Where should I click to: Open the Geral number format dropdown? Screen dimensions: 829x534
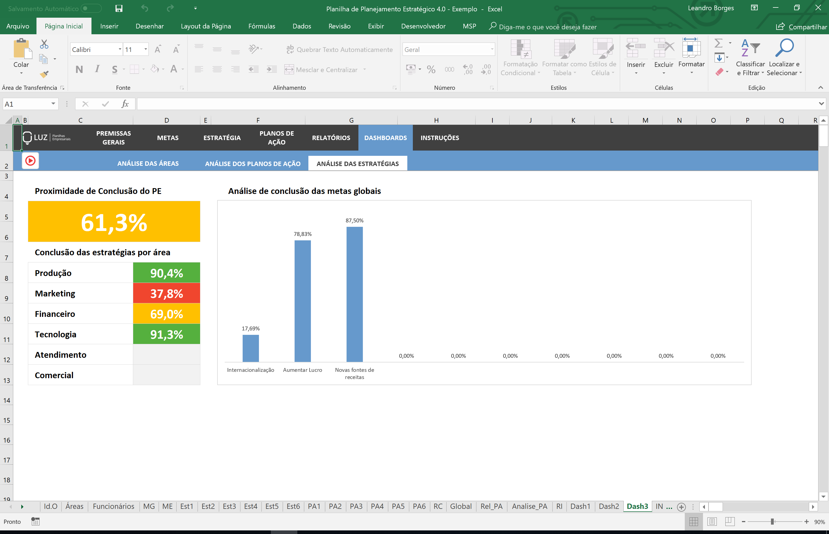[x=492, y=49]
